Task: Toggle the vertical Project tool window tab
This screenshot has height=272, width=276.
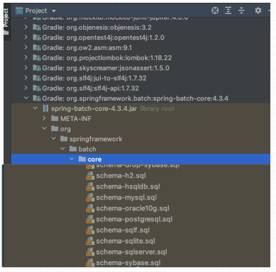Action: 6,21
